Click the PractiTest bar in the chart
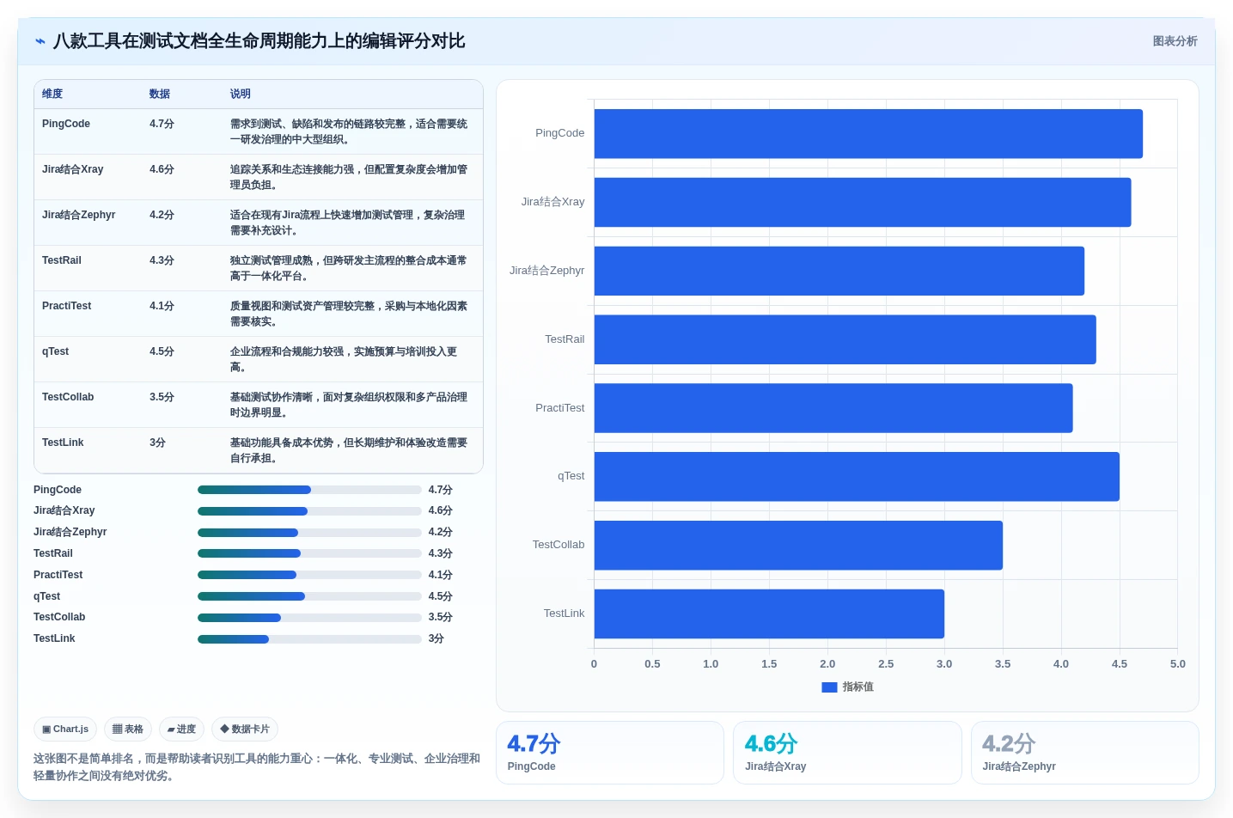1233x818 pixels. click(x=833, y=408)
